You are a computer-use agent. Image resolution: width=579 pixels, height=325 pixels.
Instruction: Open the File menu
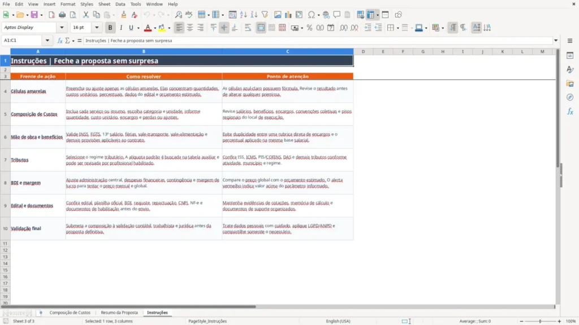[x=6, y=4]
